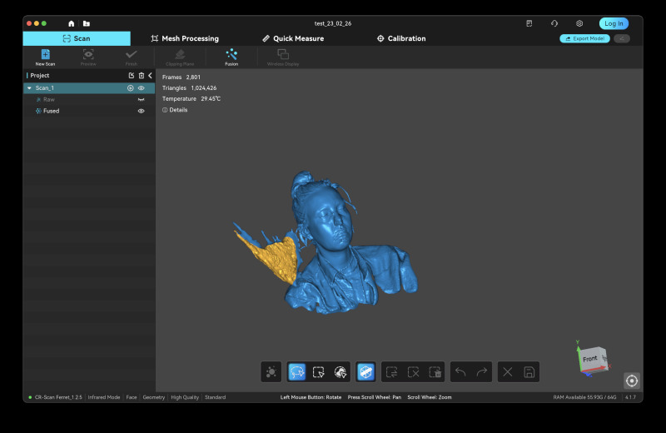The height and width of the screenshot is (433, 666).
Task: Select the Rectangle selection tool
Action: (319, 372)
